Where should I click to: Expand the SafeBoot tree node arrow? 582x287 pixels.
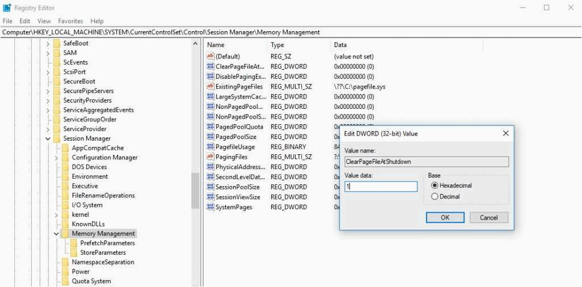click(x=48, y=44)
